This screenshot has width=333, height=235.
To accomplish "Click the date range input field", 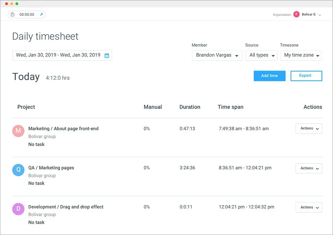I will (x=62, y=55).
